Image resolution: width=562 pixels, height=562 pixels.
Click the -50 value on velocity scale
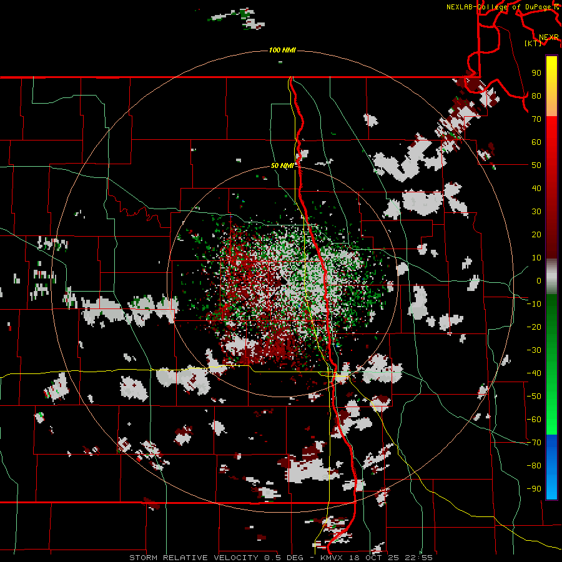coord(534,397)
